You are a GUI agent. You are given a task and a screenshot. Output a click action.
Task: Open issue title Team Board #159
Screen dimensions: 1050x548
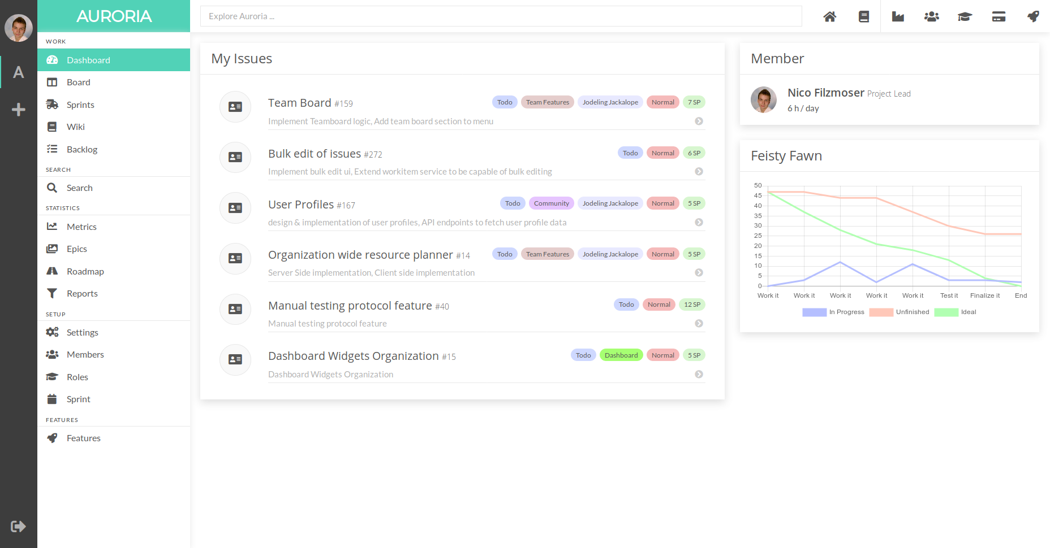coord(310,103)
